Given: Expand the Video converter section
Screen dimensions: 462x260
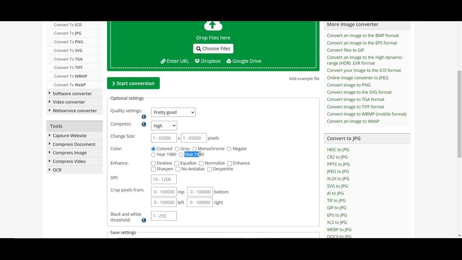Looking at the screenshot, I should [x=69, y=102].
